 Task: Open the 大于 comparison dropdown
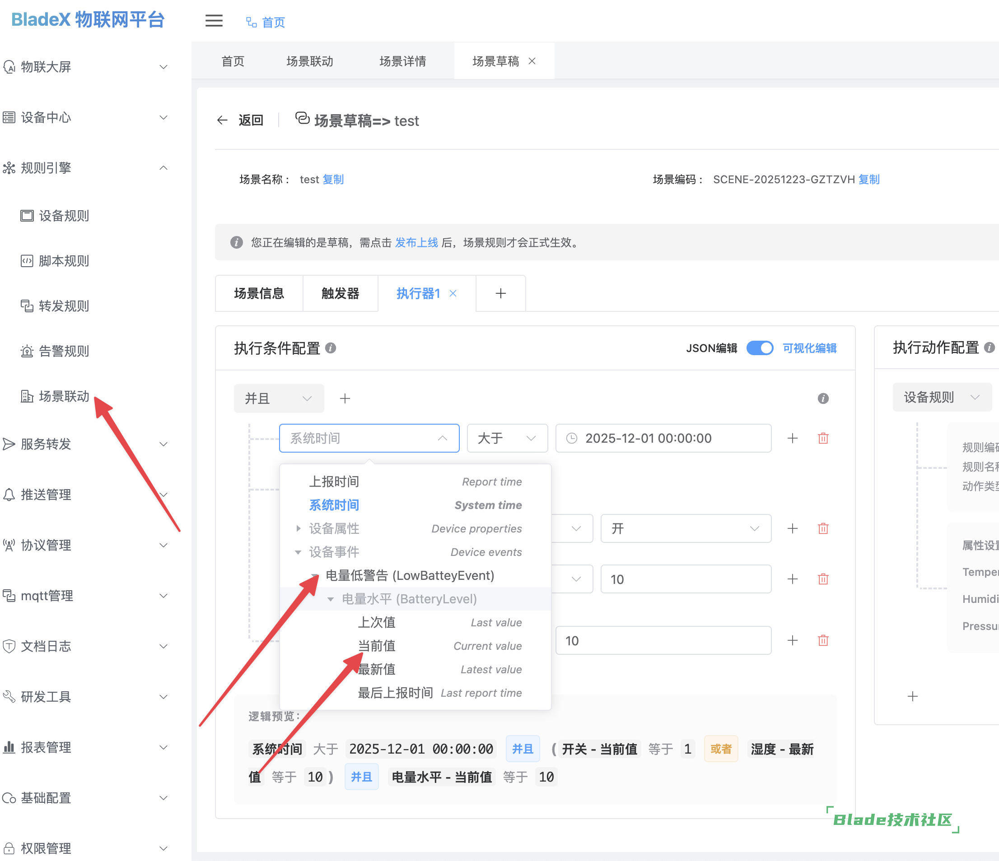tap(507, 438)
